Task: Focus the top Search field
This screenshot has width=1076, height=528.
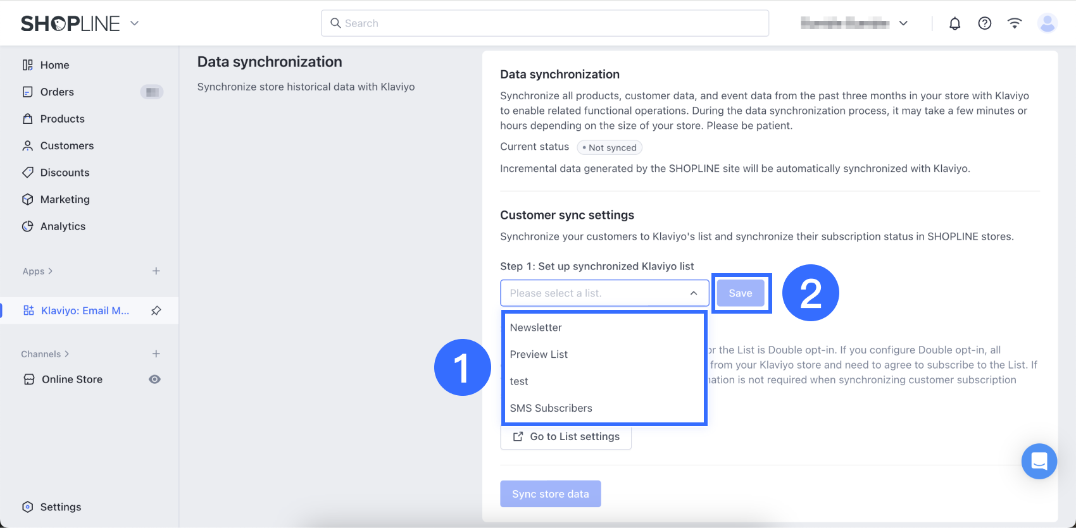Action: click(x=544, y=23)
